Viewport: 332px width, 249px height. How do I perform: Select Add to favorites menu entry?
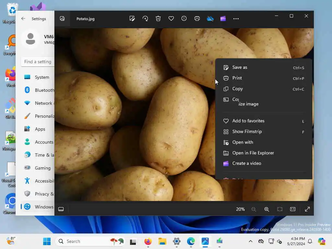coord(264,121)
